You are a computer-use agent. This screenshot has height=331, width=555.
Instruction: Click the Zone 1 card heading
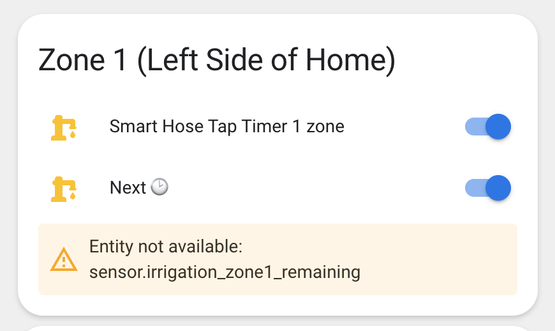tap(217, 60)
